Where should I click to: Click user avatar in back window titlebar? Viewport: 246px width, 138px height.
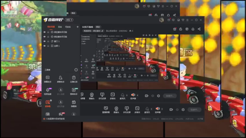tap(137, 6)
